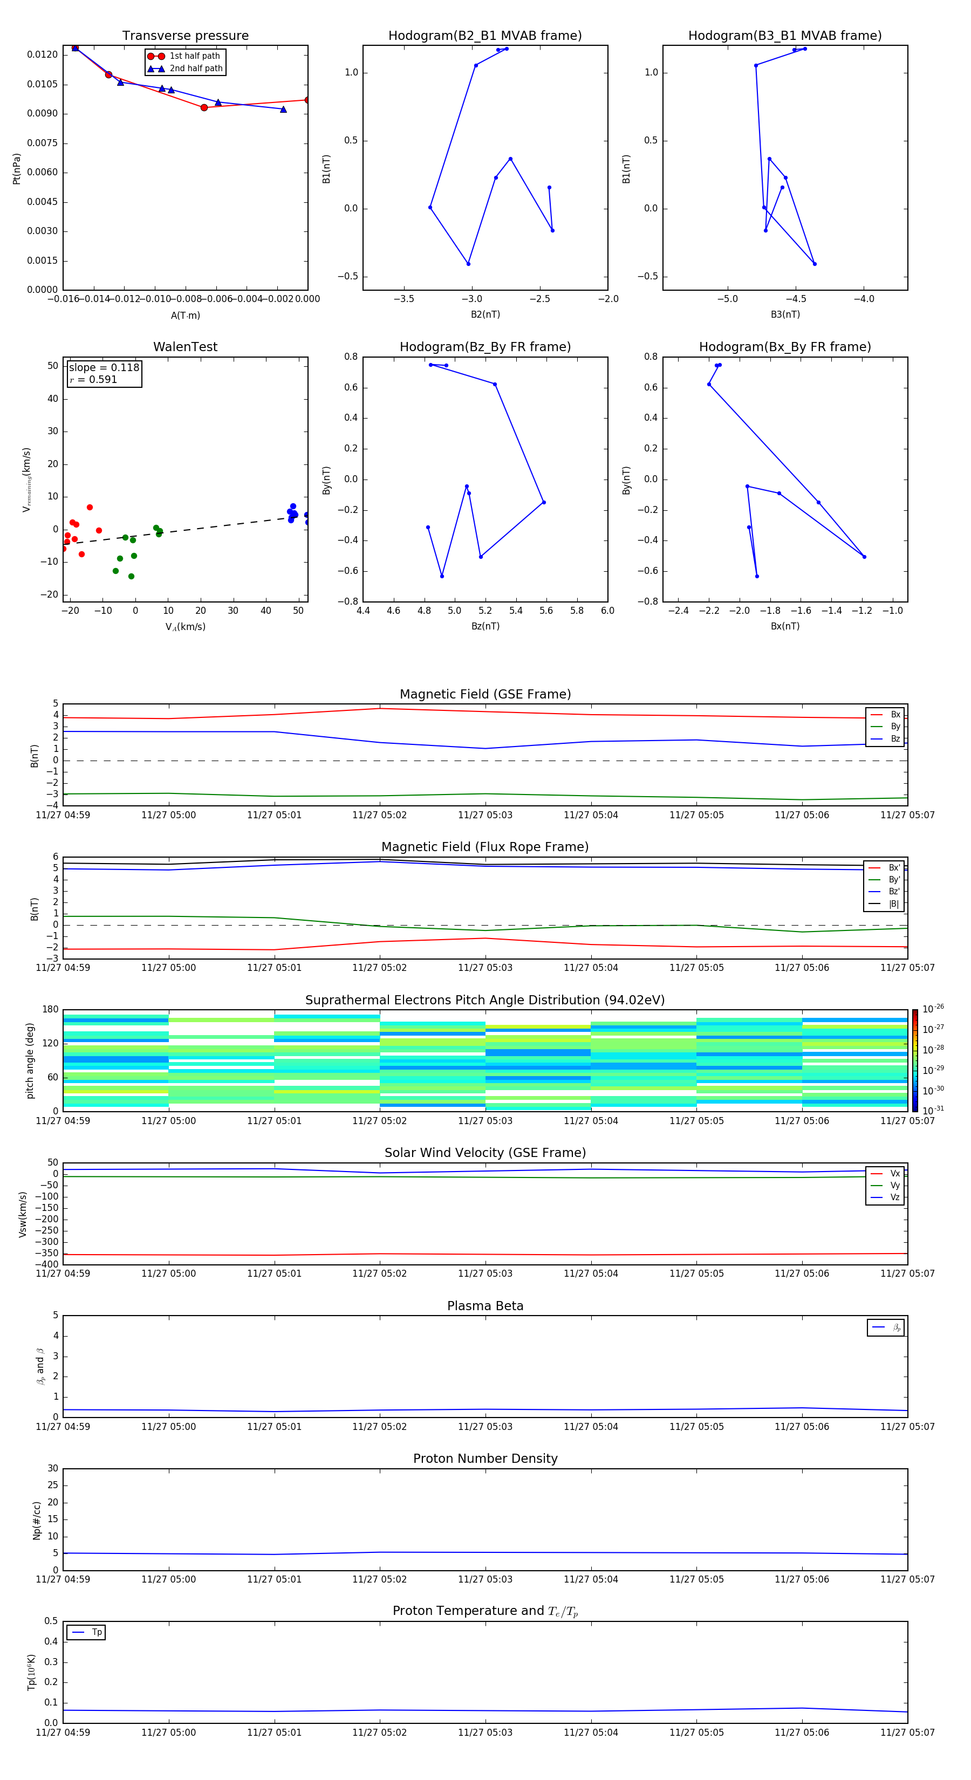Image resolution: width=971 pixels, height=1780 pixels.
Task: Click the 'Tp(10^6K)' y-axis label
Action: point(31,1672)
